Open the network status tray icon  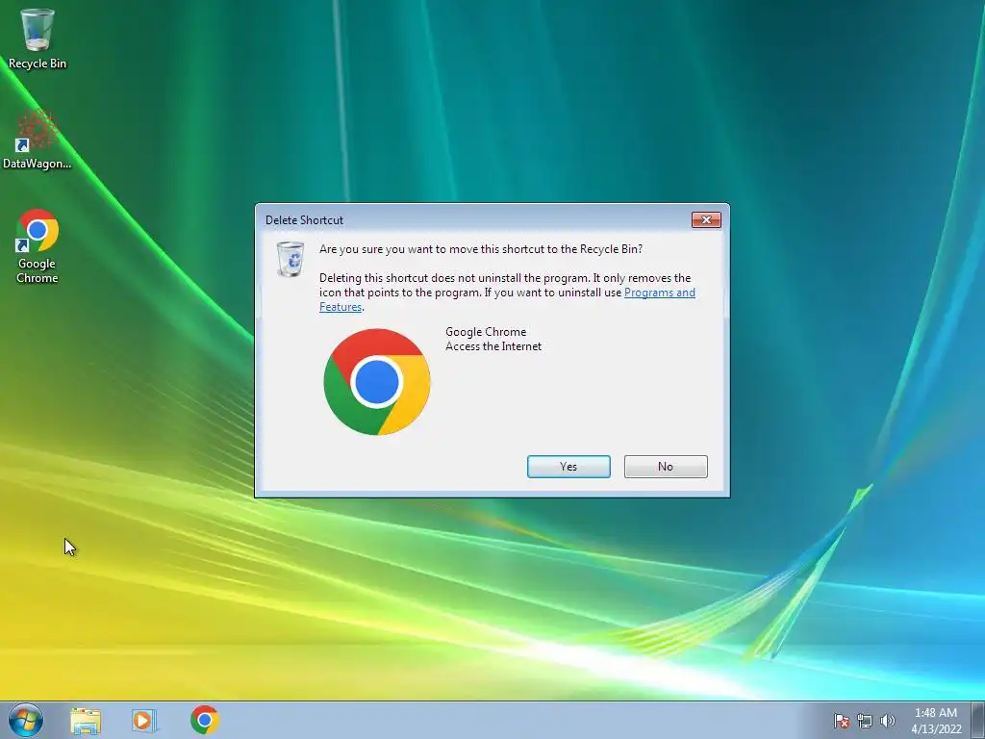click(865, 721)
